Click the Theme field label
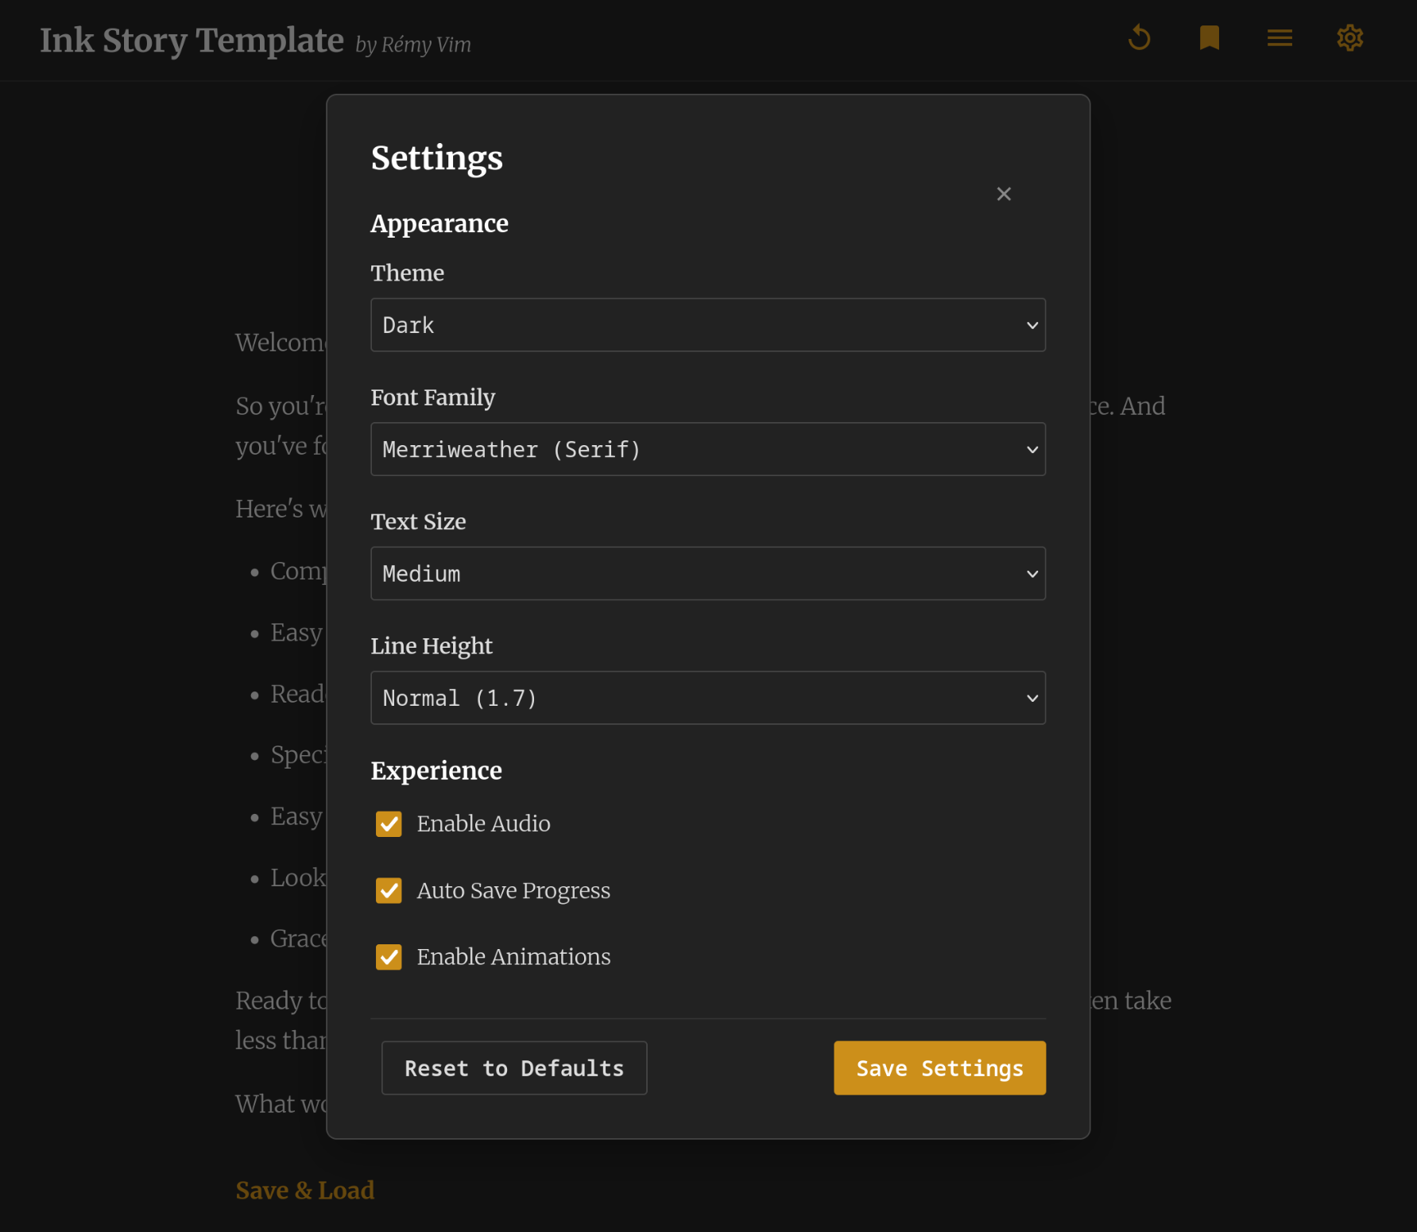1417x1232 pixels. tap(408, 273)
